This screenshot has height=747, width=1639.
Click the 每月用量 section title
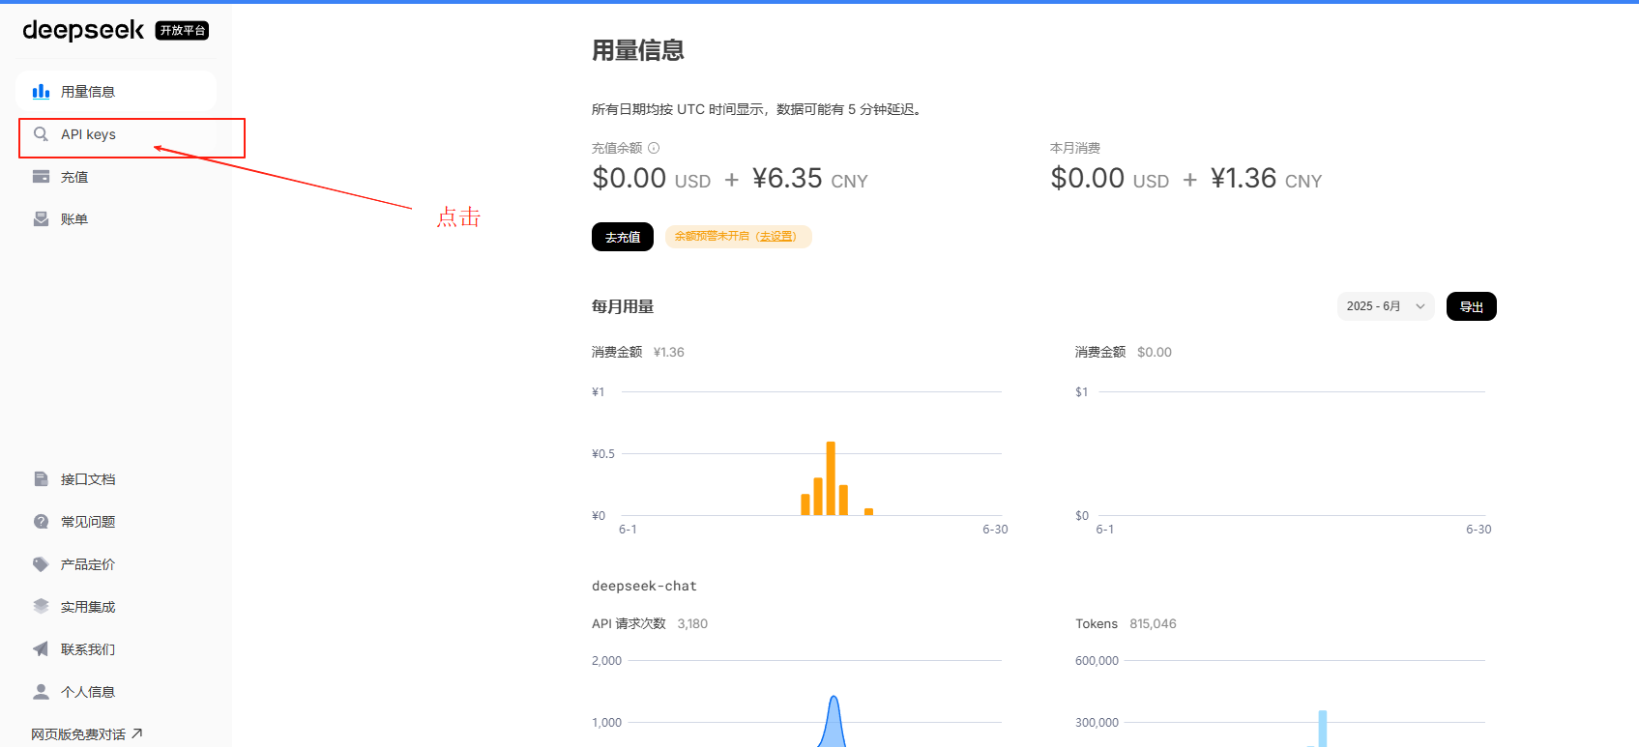point(623,306)
